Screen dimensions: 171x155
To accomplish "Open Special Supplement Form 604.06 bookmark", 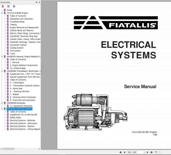I will click(25, 77).
